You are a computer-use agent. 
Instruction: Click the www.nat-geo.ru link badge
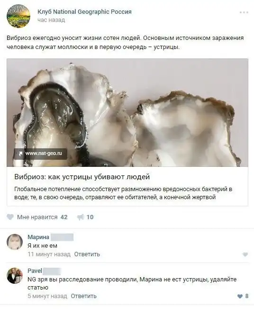point(40,154)
